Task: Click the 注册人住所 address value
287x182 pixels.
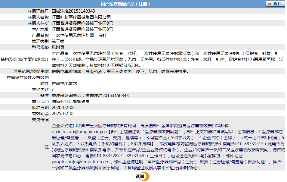Action: pos(82,23)
